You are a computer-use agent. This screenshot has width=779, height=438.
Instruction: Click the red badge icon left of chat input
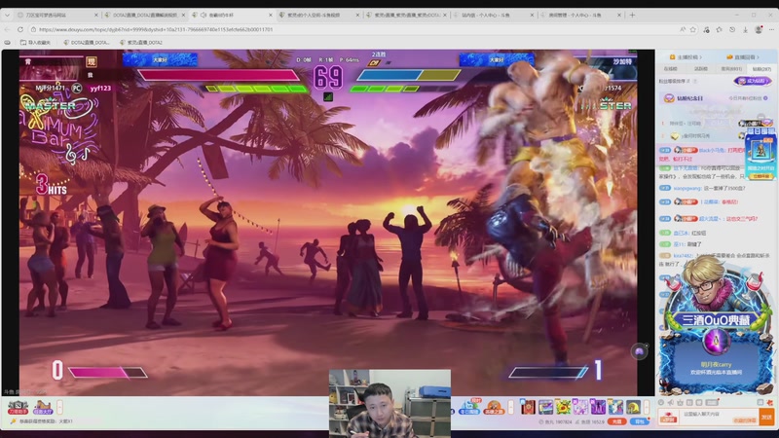(x=668, y=418)
